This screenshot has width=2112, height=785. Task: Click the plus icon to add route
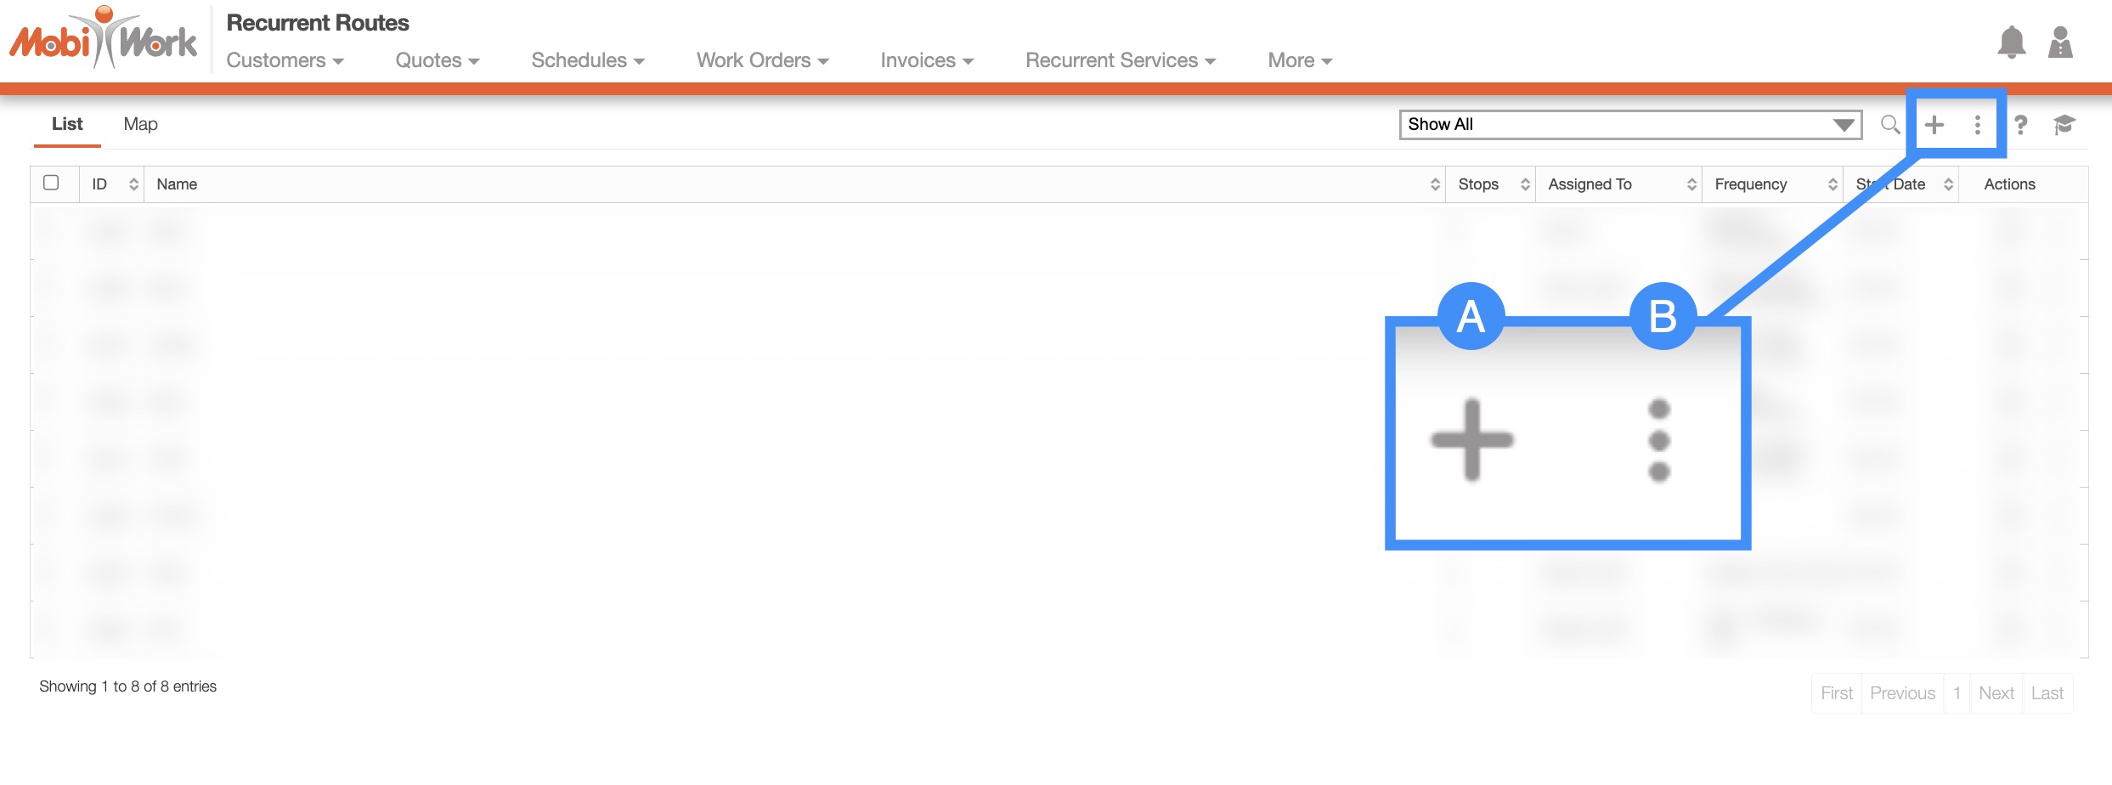point(1934,125)
